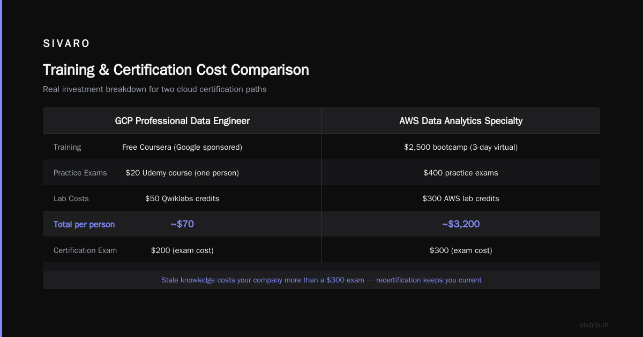Open the sivaro.in link

(594, 325)
